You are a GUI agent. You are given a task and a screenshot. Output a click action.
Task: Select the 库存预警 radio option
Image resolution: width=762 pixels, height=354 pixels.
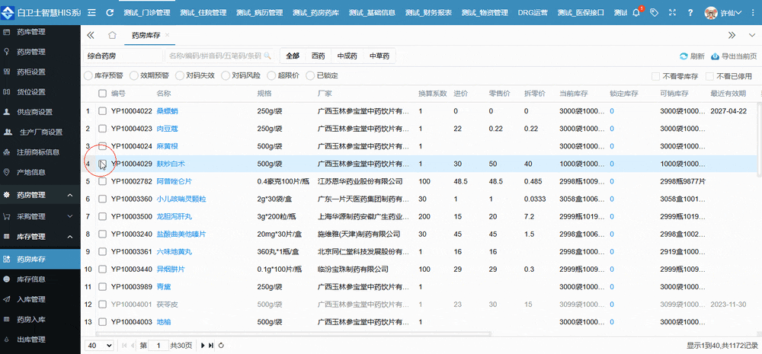coord(88,76)
